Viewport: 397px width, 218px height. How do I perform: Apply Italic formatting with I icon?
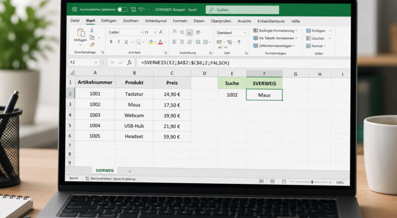[119, 42]
